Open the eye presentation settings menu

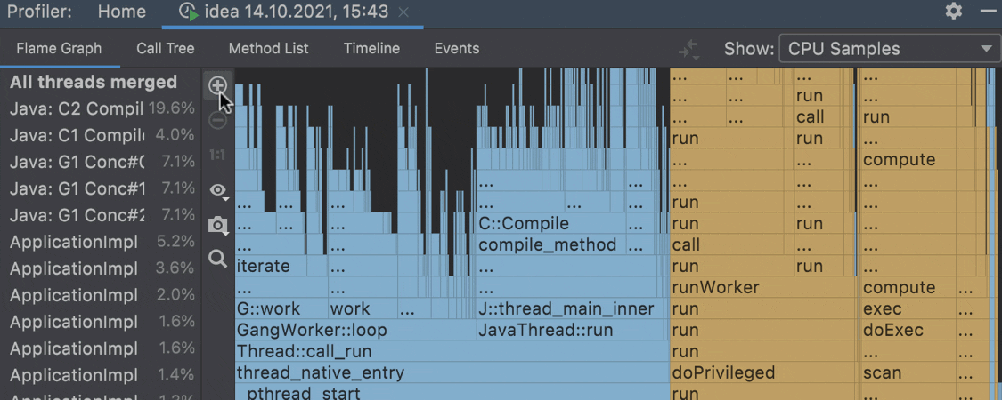219,190
